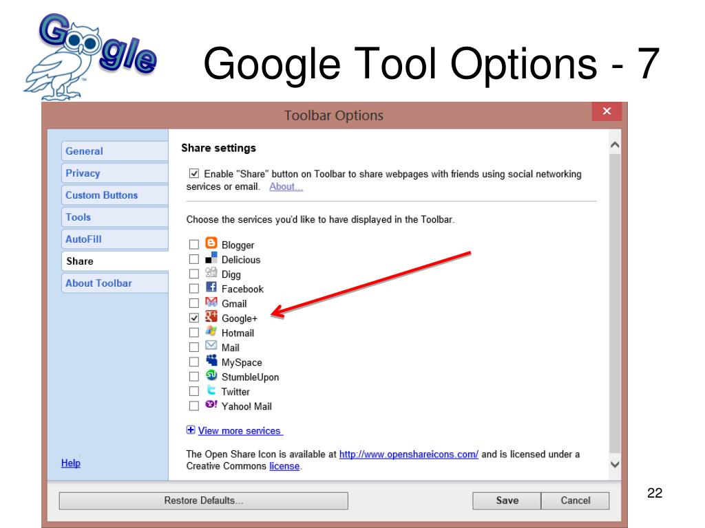
Task: Click the Twitter bird icon
Action: [x=211, y=390]
